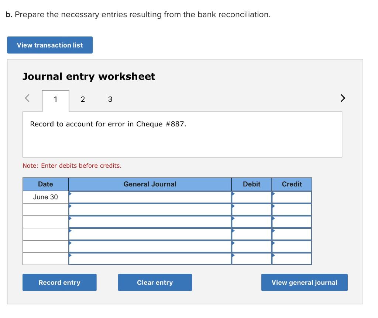Click the right navigation chevron
Screen dimensions: 378x318
pos(343,98)
